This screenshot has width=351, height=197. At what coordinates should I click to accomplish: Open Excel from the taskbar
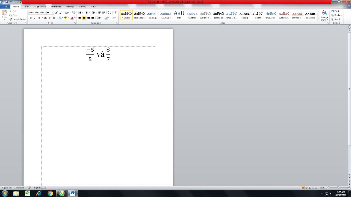click(x=27, y=194)
